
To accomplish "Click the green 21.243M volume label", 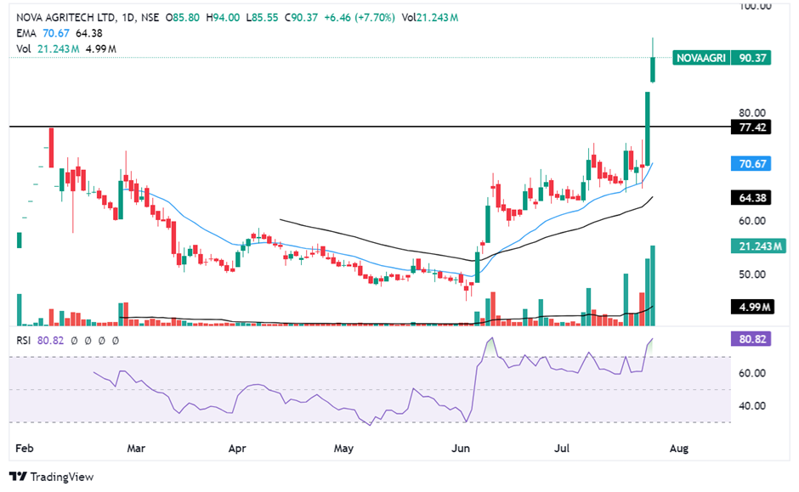I will (x=751, y=246).
